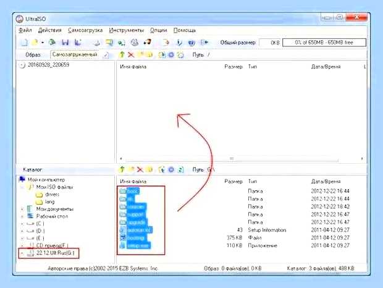Click red X delete in image toolbar

pyautogui.click(x=131, y=55)
